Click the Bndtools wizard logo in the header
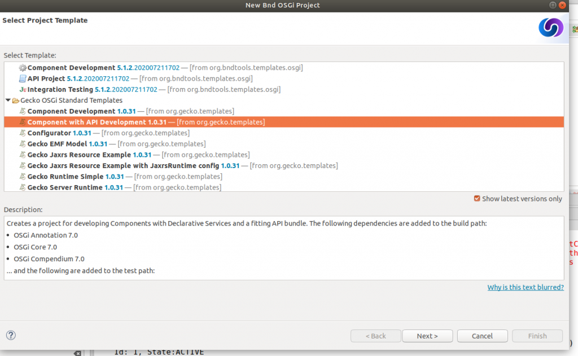578x356 pixels. (x=551, y=28)
